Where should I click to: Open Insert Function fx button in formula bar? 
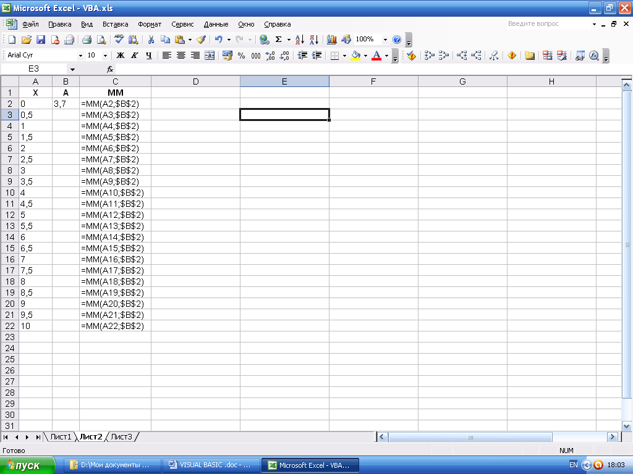[x=110, y=69]
